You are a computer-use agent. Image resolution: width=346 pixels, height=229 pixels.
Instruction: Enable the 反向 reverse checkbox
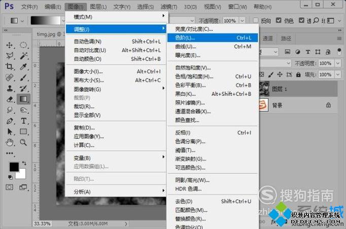[256, 20]
